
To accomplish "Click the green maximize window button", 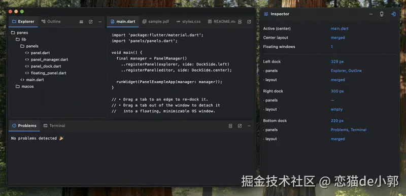I will tap(22, 11).
